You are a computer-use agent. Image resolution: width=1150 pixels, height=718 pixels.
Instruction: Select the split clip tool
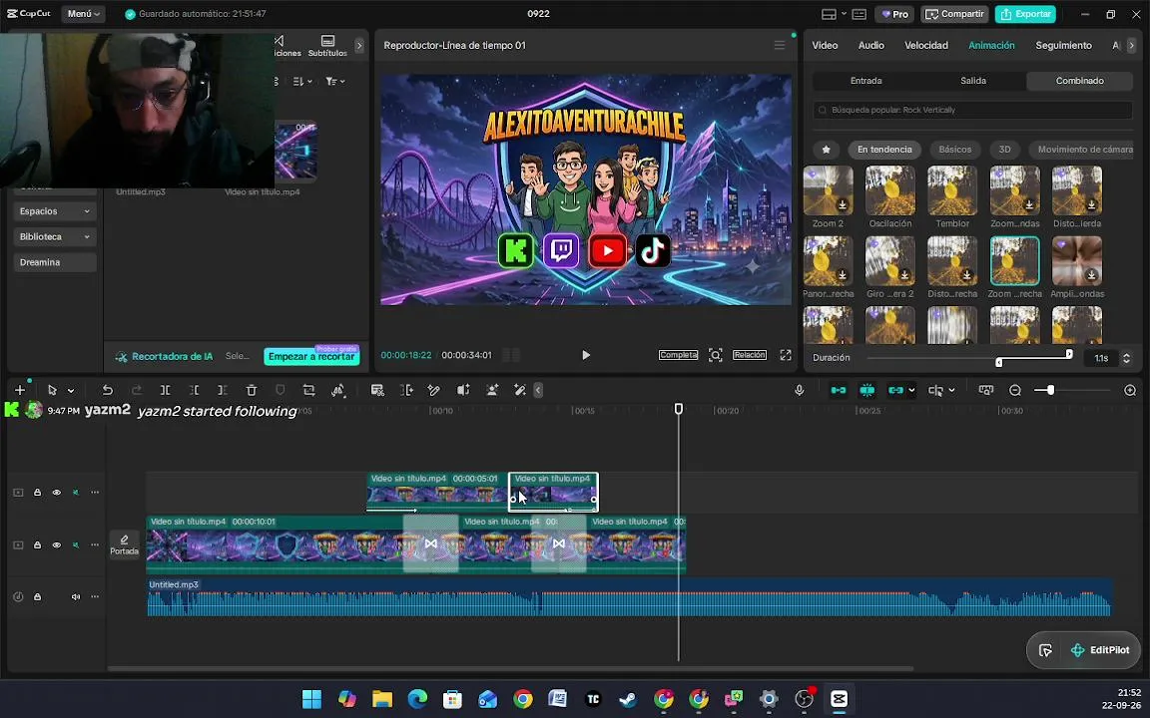pyautogui.click(x=165, y=391)
